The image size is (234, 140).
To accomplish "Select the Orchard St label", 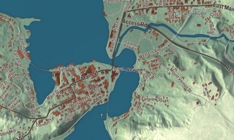I will tap(11, 73).
